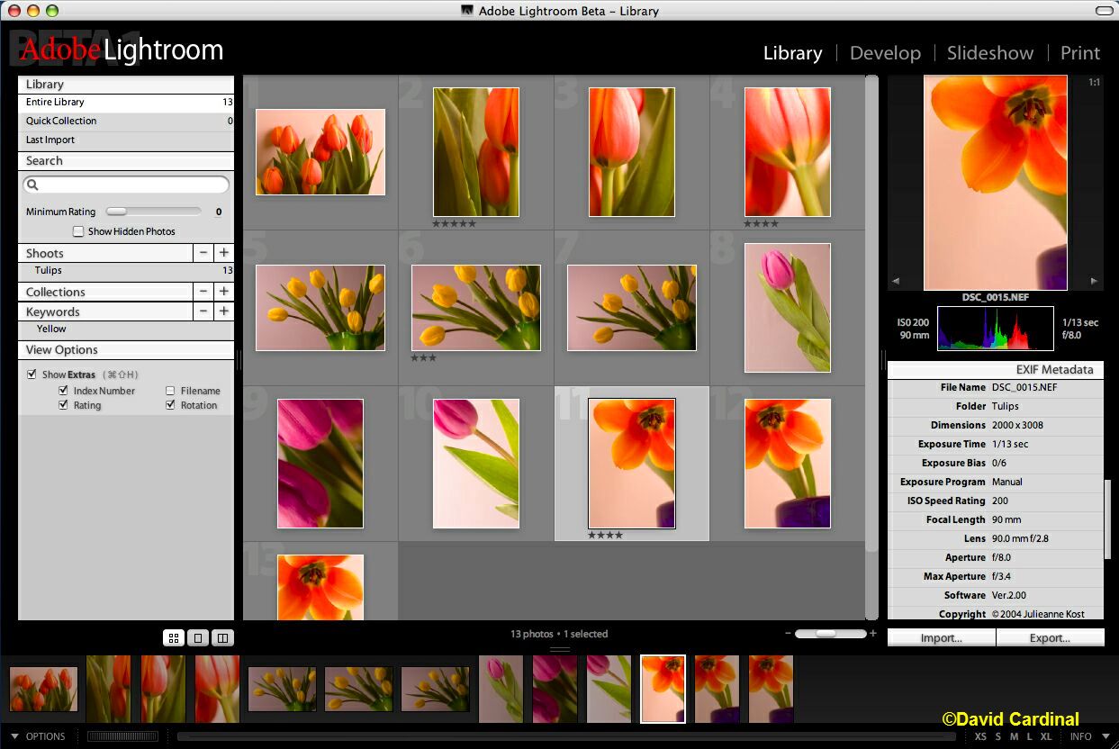Image resolution: width=1119 pixels, height=749 pixels.
Task: Switch to single-photo loupe view
Action: point(198,638)
